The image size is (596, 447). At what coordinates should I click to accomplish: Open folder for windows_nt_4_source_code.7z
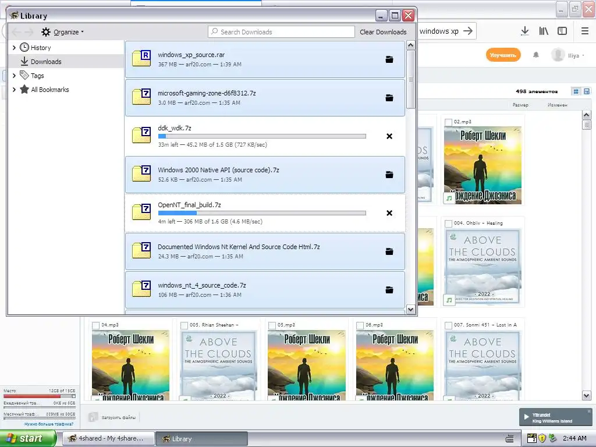(389, 290)
